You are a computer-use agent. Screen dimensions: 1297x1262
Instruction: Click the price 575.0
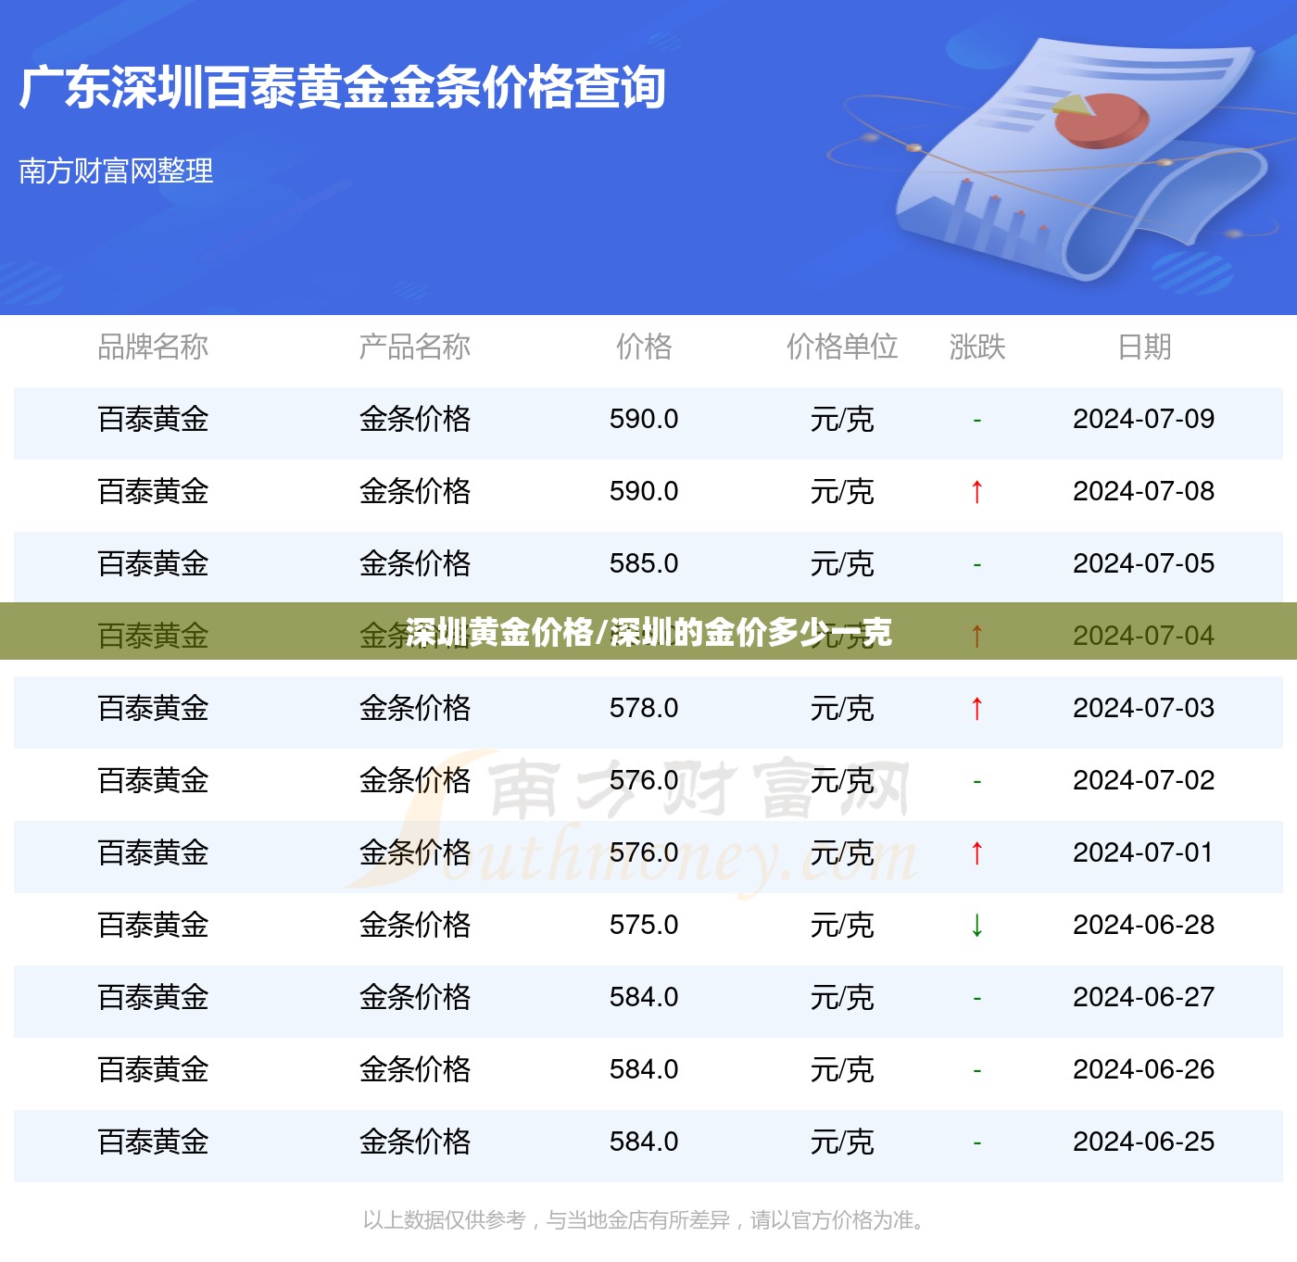[x=644, y=925]
